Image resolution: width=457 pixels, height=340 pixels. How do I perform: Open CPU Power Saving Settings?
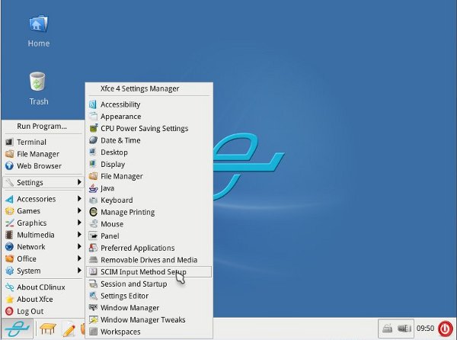[x=149, y=128]
